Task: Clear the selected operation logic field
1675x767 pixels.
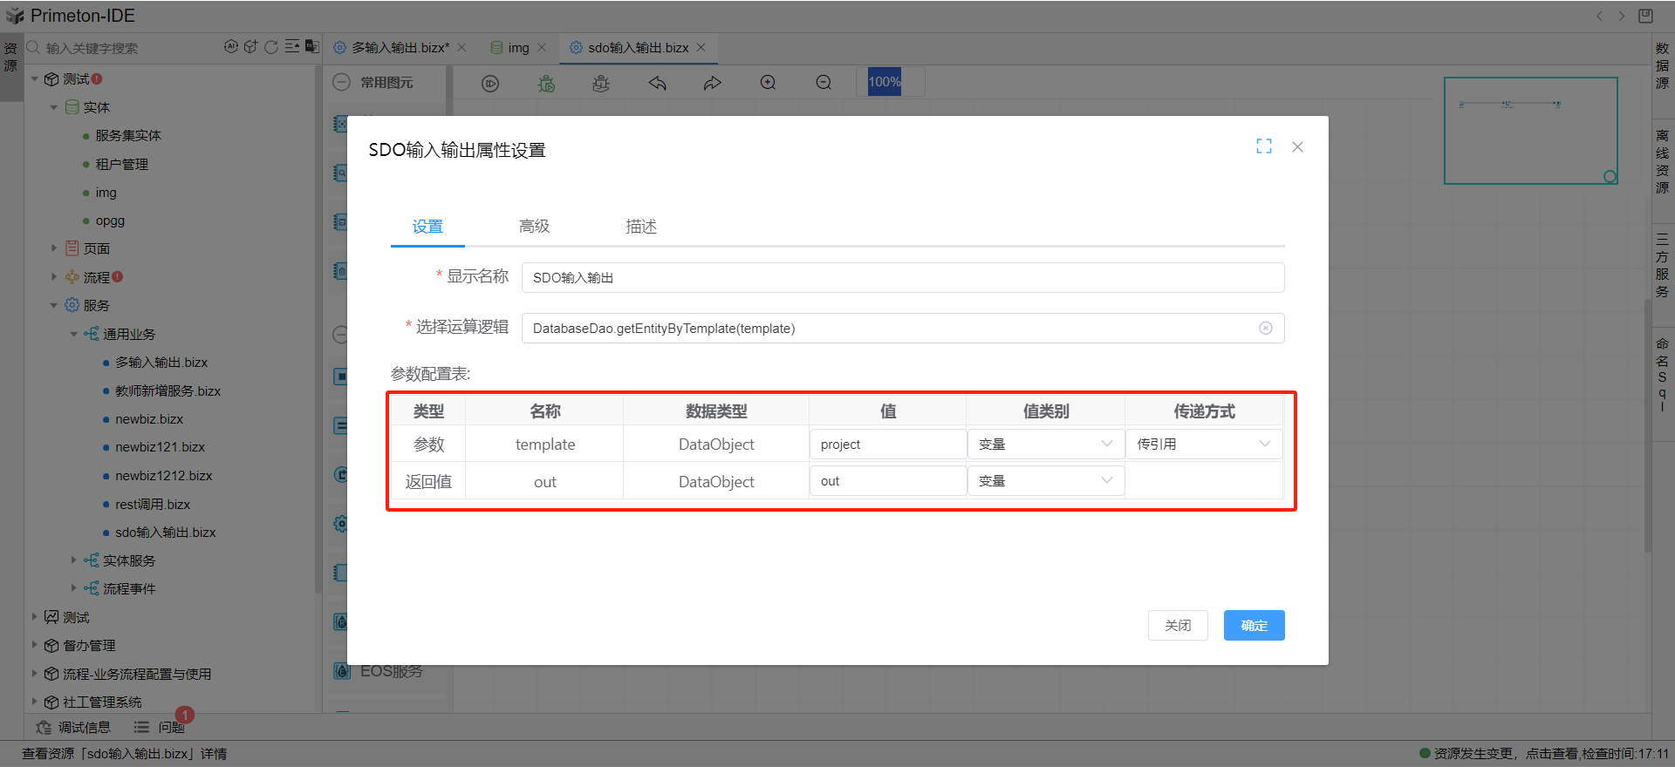Action: pos(1265,329)
